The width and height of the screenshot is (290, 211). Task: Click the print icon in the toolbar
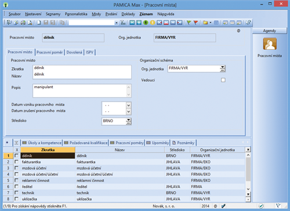[x=23, y=23]
